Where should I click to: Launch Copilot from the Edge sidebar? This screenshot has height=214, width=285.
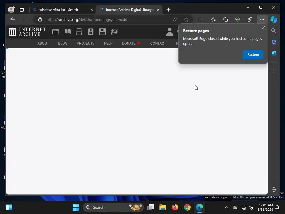[x=274, y=20]
